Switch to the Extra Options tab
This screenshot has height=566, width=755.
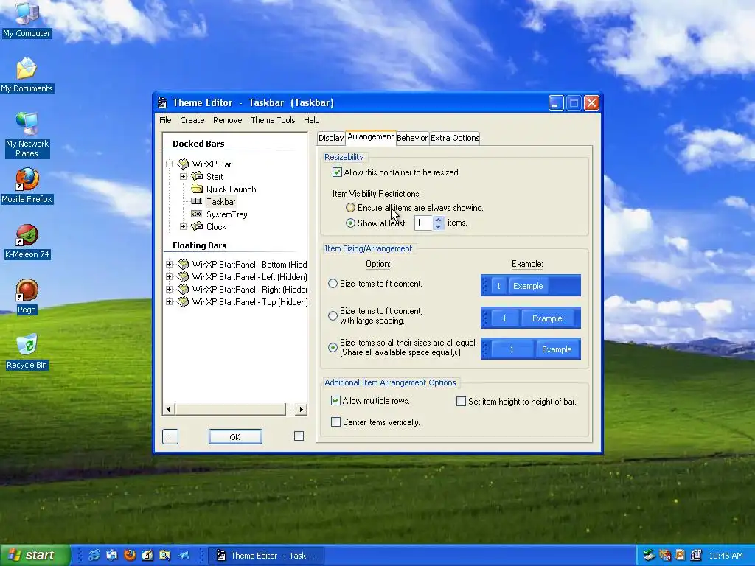455,138
